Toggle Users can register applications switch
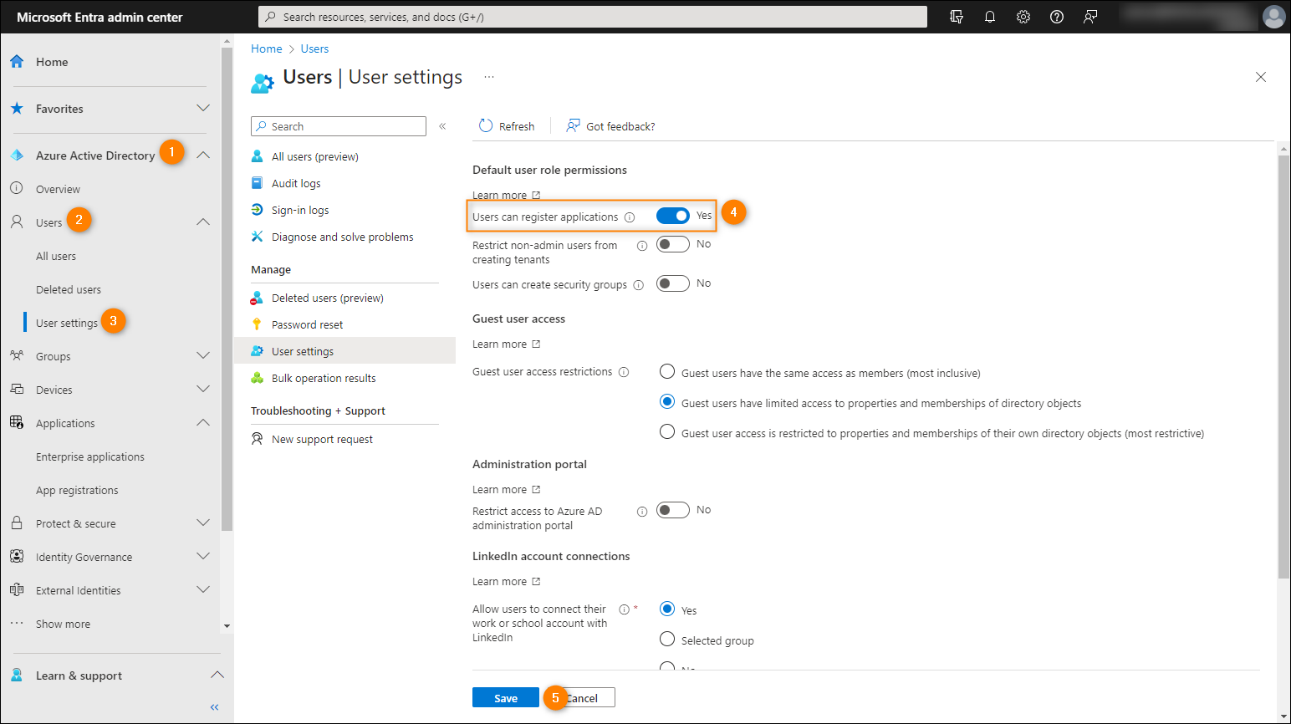 click(673, 216)
